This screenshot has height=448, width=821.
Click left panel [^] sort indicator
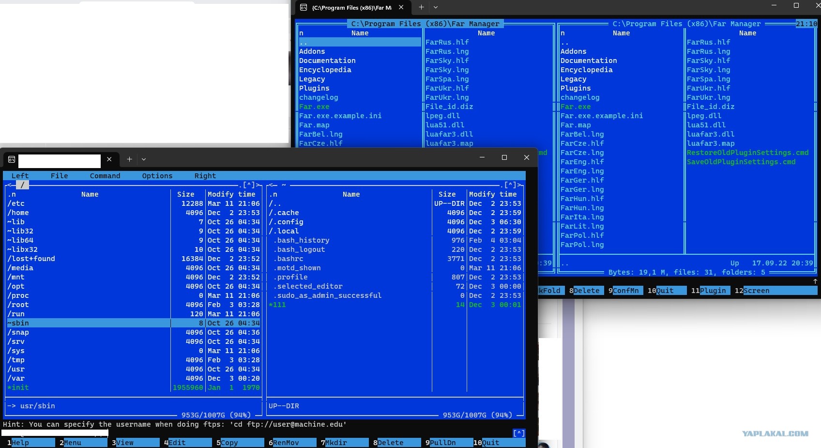(x=249, y=185)
